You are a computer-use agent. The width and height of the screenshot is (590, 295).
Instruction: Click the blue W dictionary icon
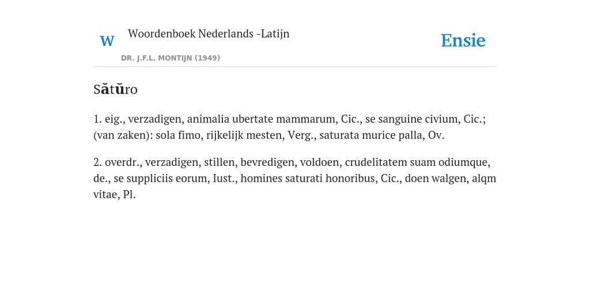pyautogui.click(x=107, y=41)
